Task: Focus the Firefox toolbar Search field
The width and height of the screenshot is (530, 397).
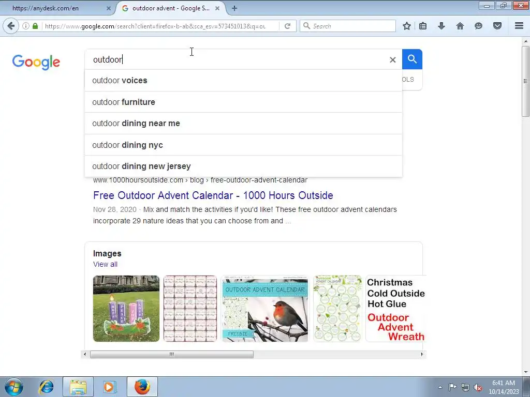Action: click(x=347, y=26)
